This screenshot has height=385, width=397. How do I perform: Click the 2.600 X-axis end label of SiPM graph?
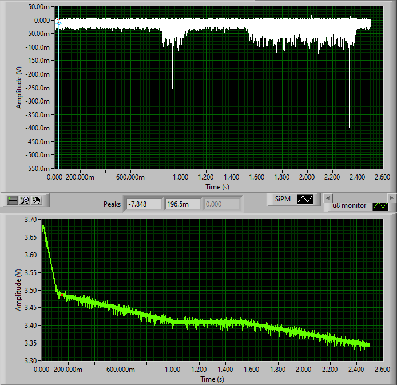(382, 177)
